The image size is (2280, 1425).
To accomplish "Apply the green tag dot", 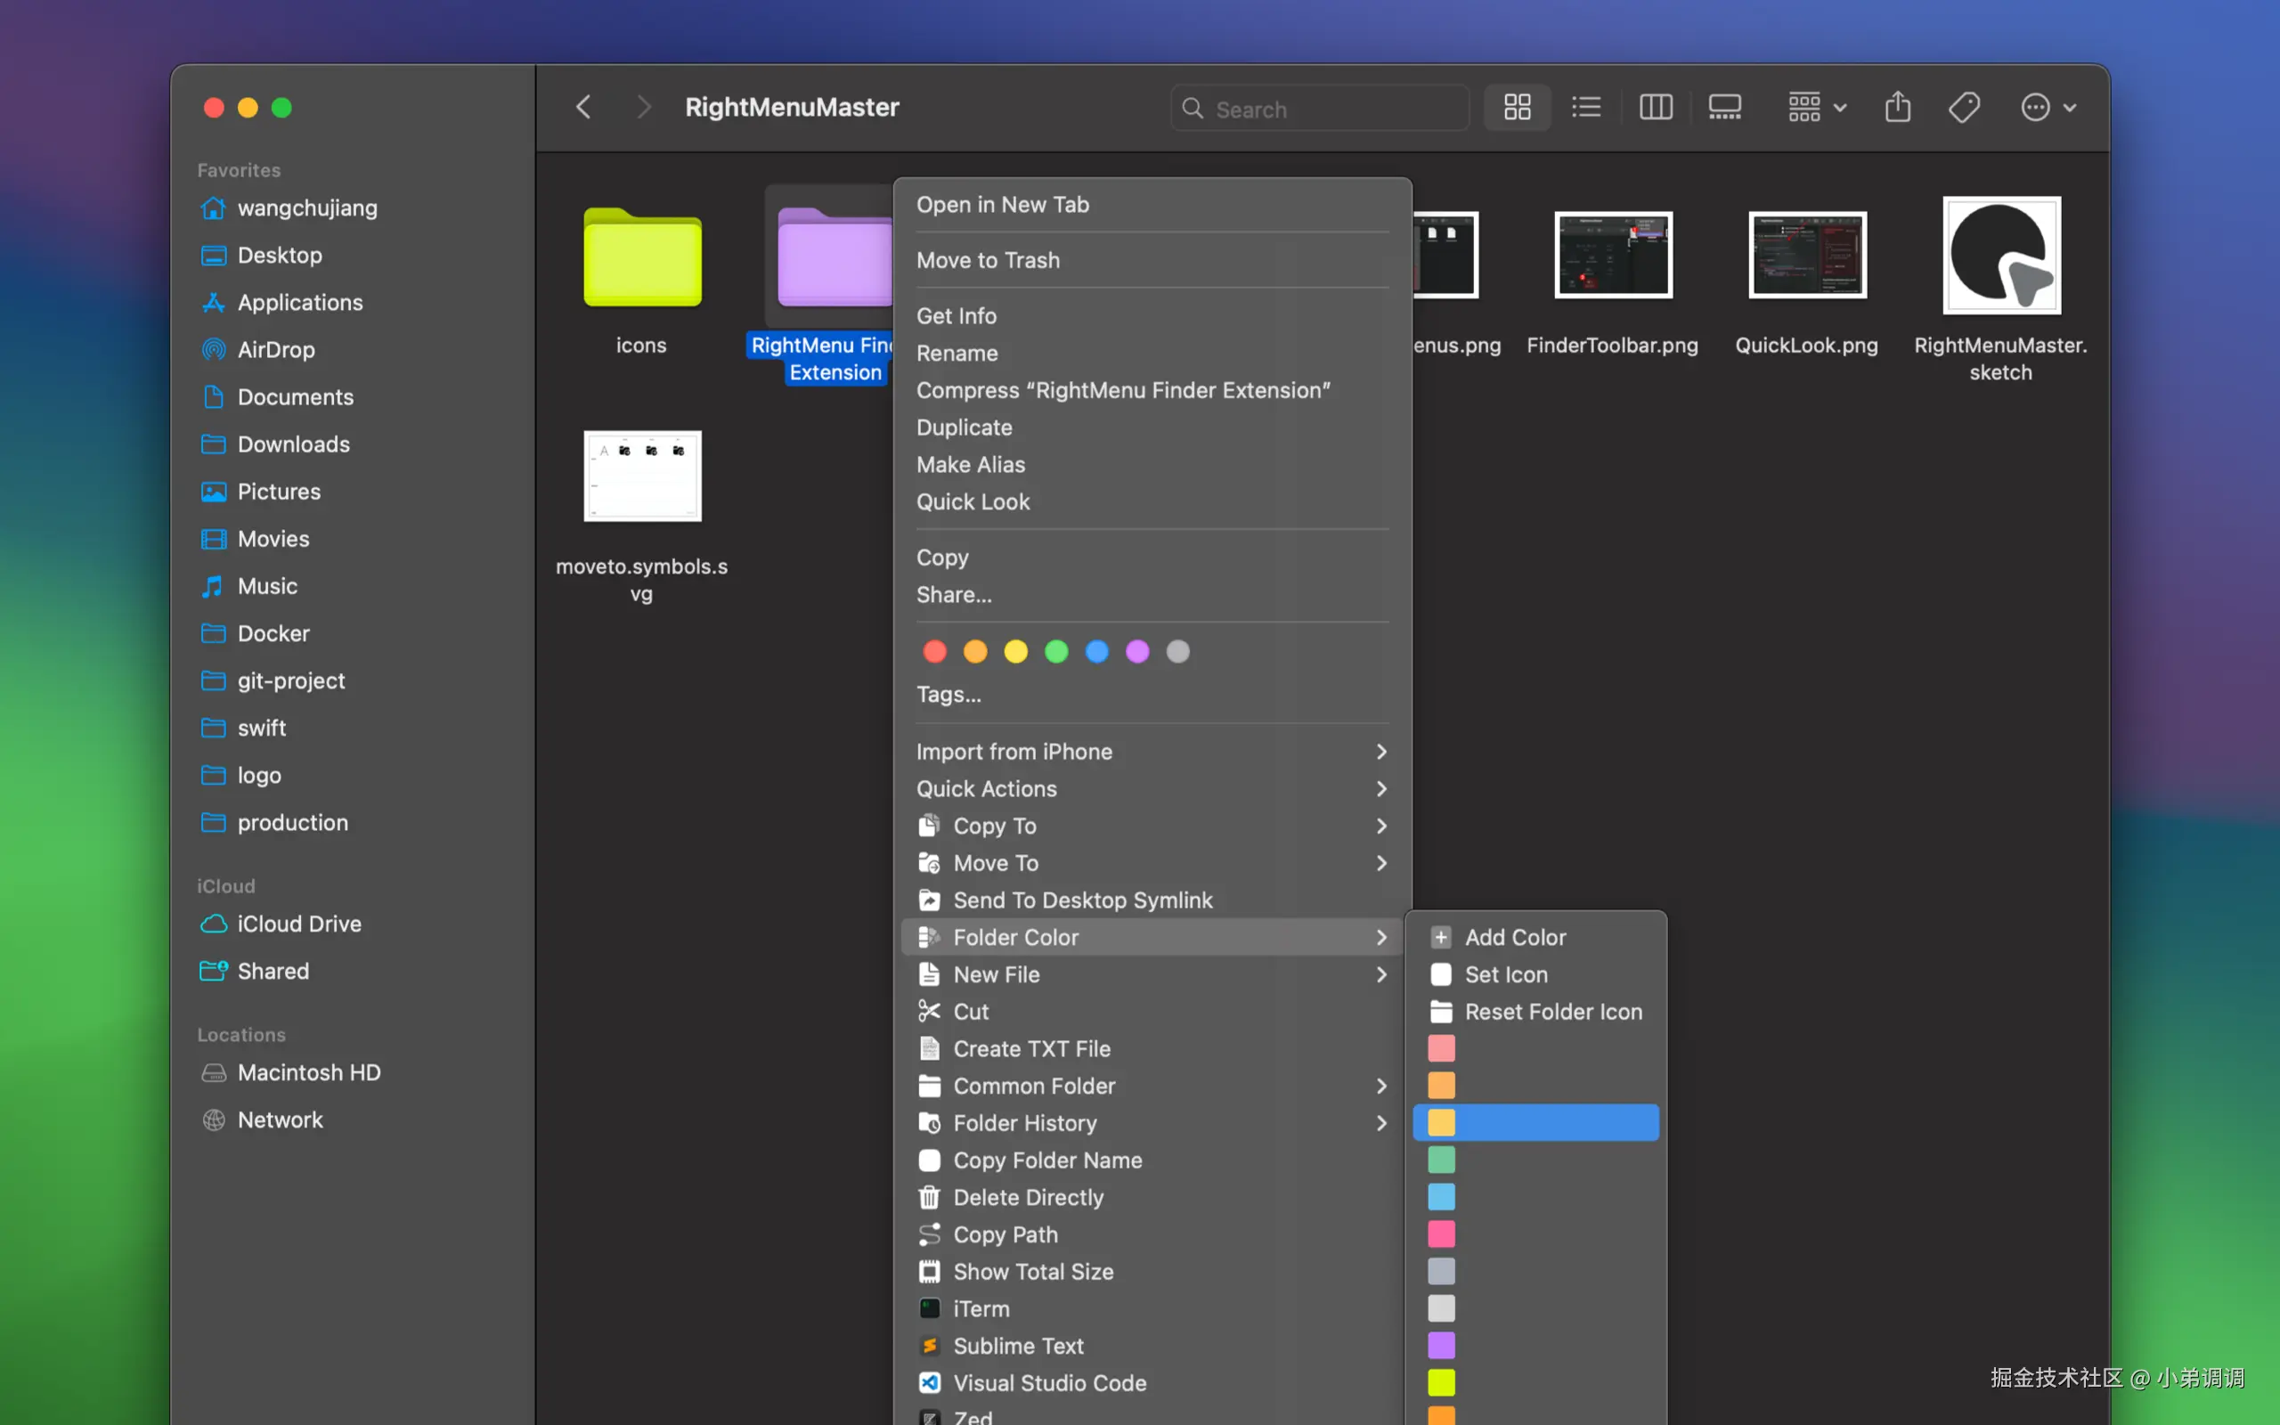I will (x=1056, y=651).
